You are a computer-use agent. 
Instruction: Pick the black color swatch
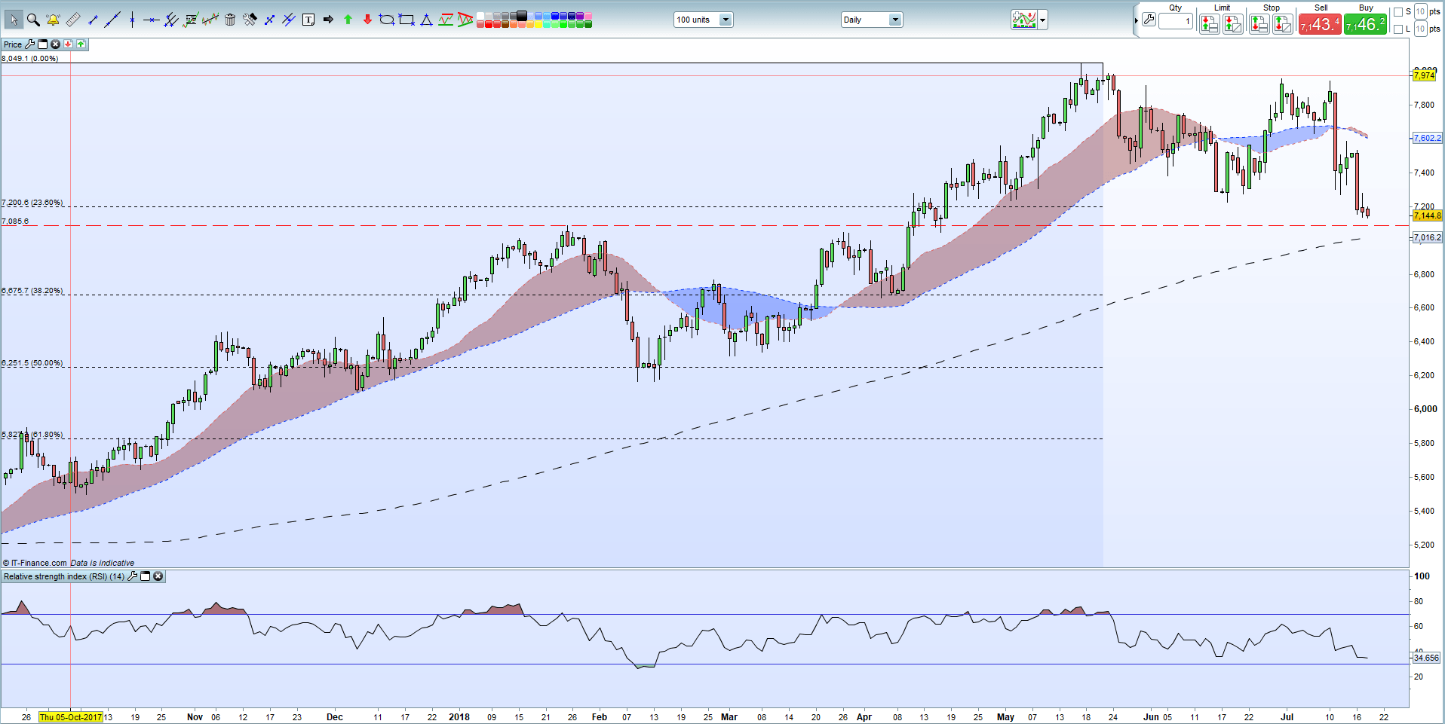[521, 15]
